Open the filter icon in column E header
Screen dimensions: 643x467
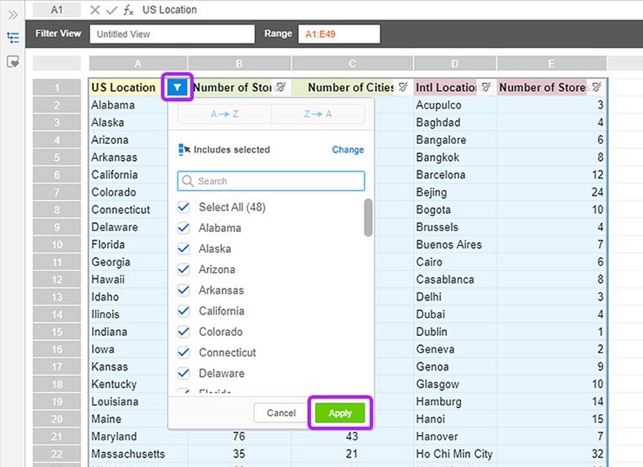point(597,87)
